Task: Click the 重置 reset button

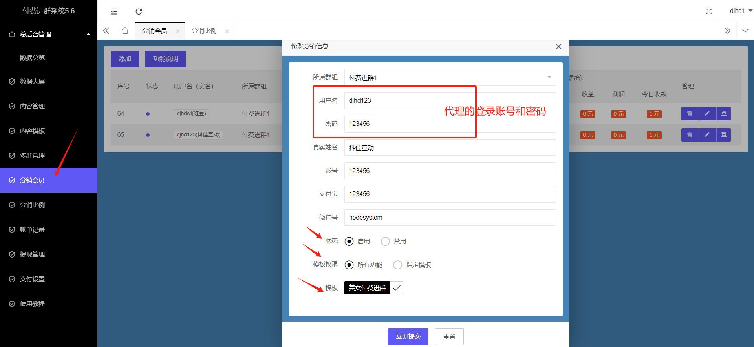Action: pyautogui.click(x=449, y=336)
